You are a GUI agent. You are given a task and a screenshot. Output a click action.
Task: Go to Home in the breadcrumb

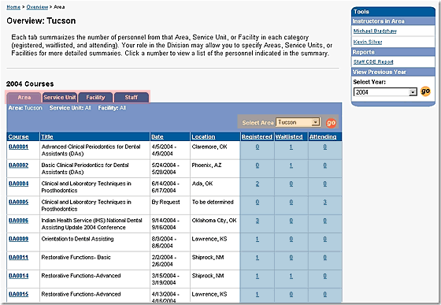point(13,7)
